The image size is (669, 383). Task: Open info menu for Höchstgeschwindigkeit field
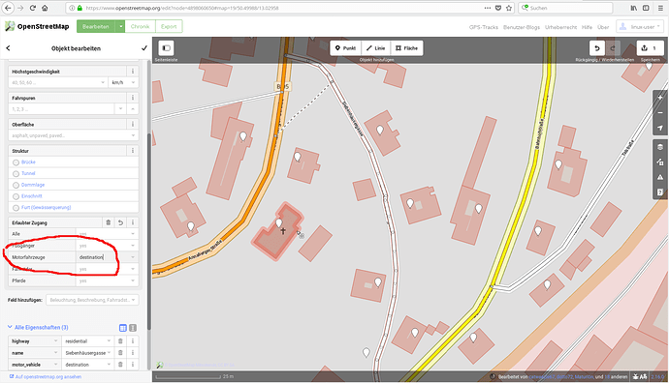click(x=133, y=72)
